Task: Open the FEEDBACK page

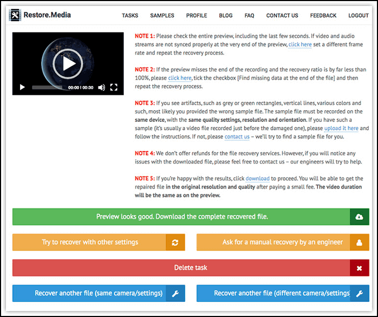Action: 323,16
